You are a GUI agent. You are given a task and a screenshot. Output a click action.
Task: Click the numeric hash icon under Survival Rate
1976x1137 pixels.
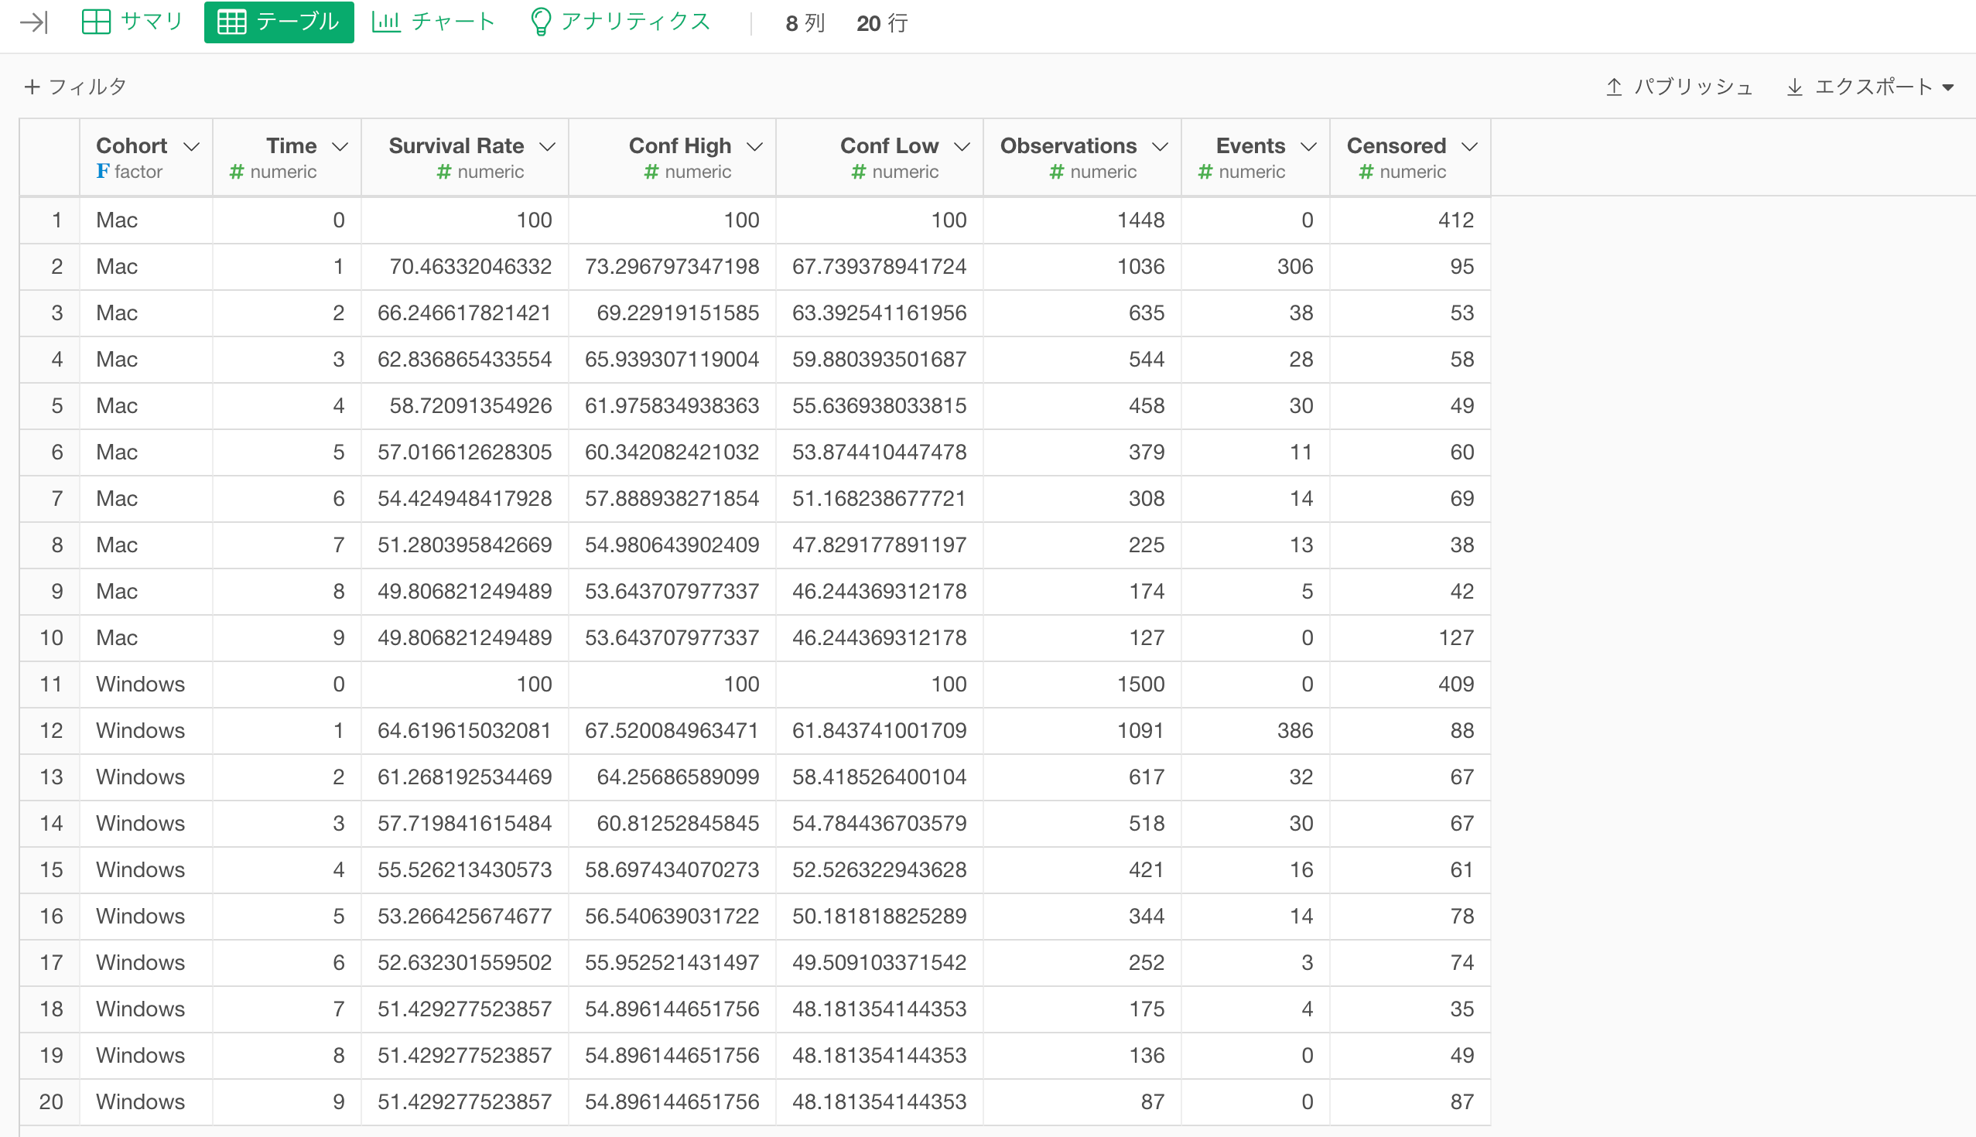pos(444,172)
